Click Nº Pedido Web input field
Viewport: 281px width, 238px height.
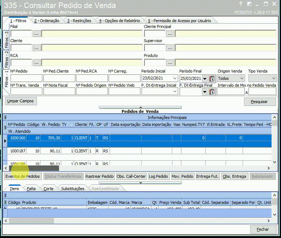[x=124, y=91]
